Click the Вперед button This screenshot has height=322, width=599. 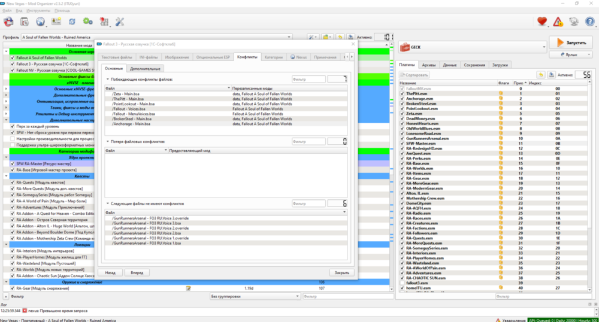137,273
